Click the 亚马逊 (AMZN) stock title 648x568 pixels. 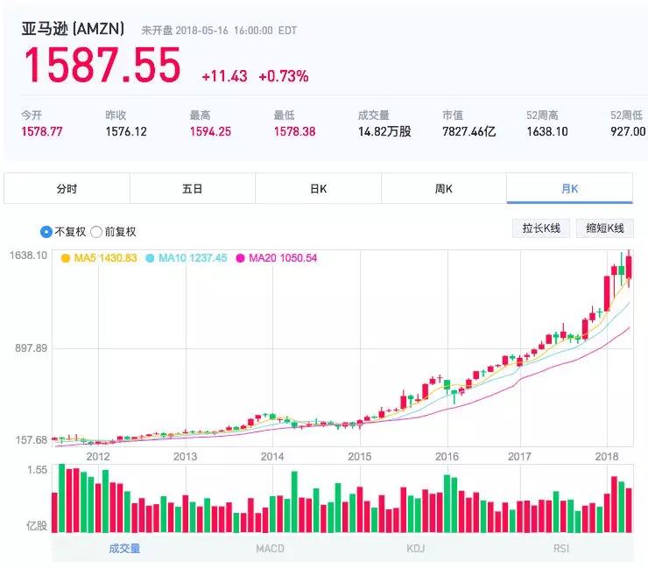[74, 29]
